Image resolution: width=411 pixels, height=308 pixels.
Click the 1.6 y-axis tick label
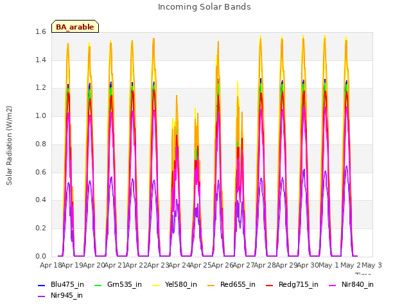(40, 32)
